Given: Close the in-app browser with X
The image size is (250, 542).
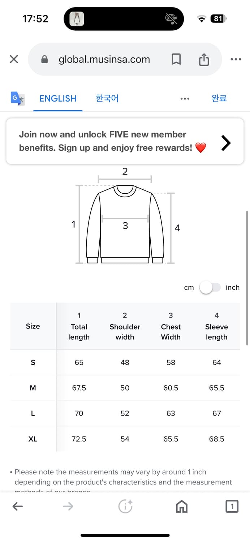Looking at the screenshot, I should click(x=14, y=59).
